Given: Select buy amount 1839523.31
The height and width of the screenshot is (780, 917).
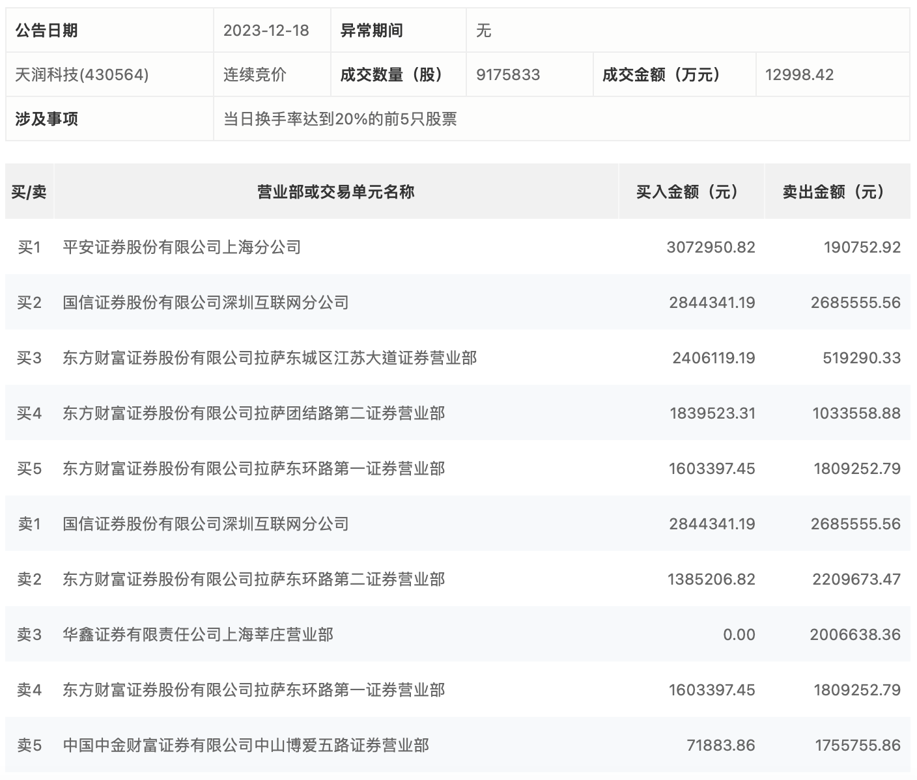Looking at the screenshot, I should tap(712, 413).
